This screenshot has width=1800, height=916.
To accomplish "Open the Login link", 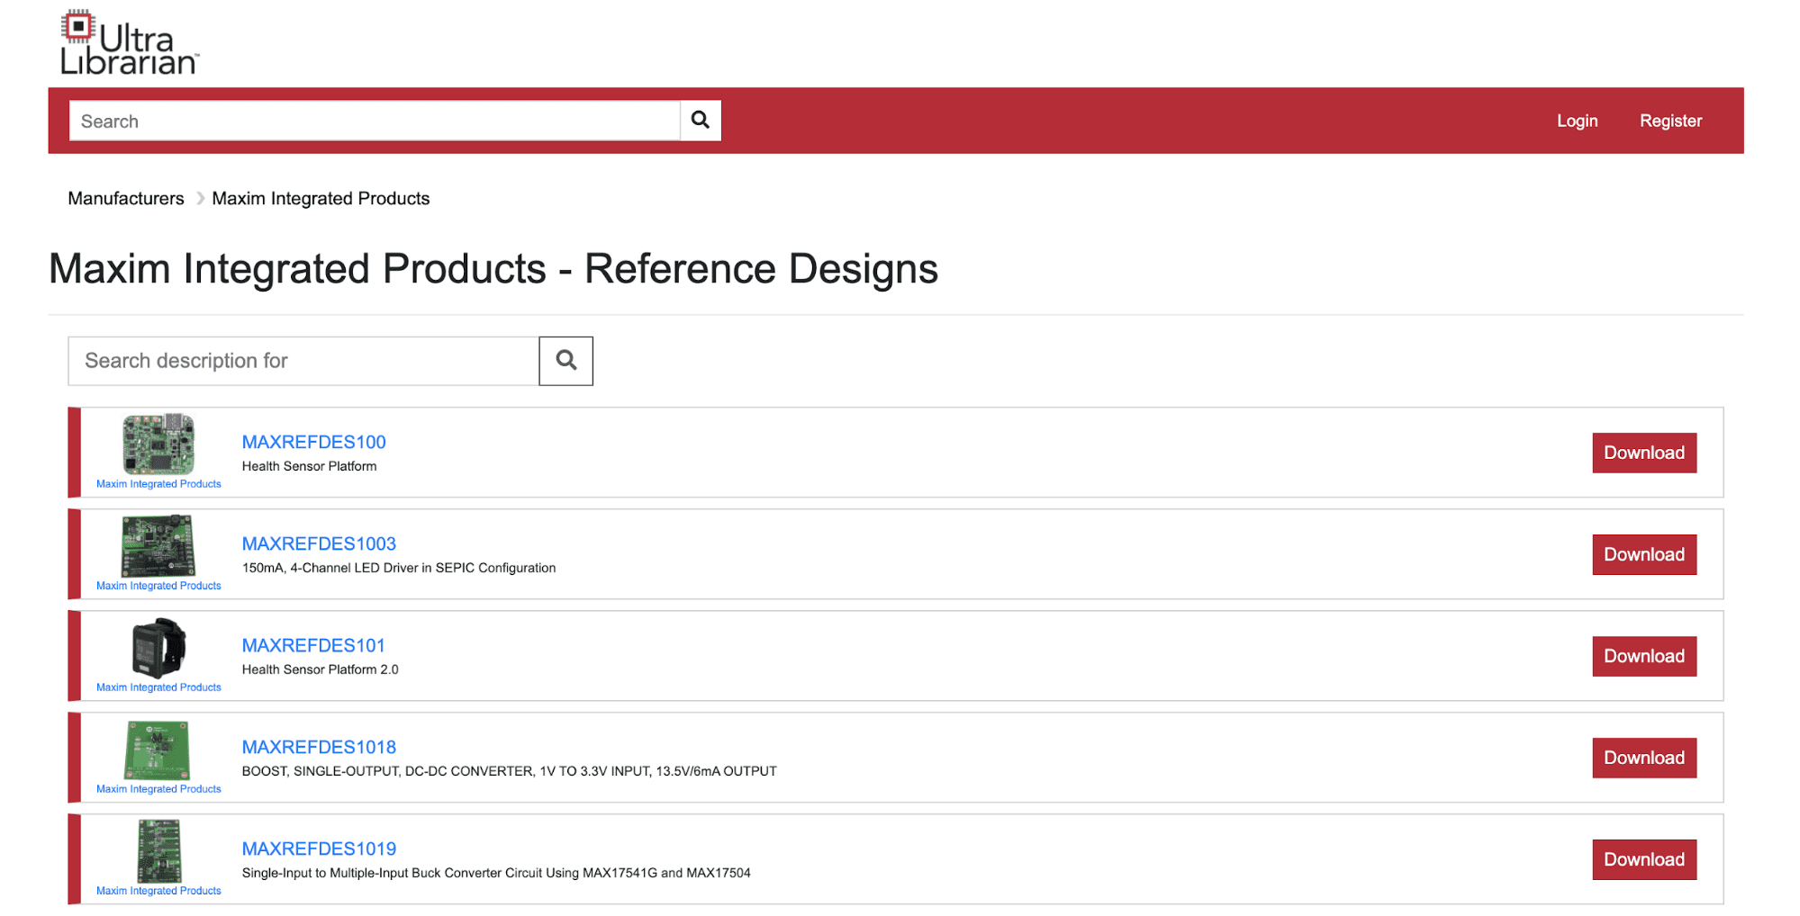I will point(1577,121).
